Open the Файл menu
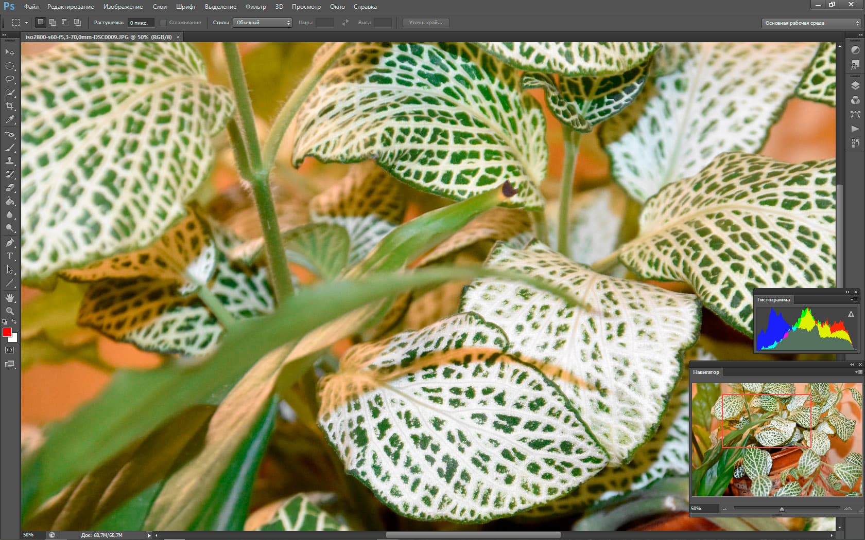The height and width of the screenshot is (540, 865). point(31,7)
